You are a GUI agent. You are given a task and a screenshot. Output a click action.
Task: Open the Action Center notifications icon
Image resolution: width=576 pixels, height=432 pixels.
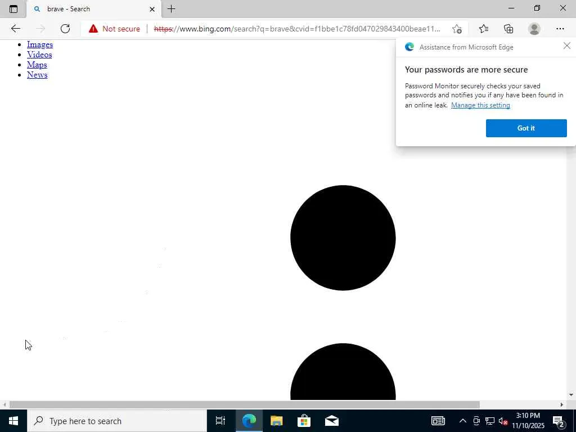[559, 421]
